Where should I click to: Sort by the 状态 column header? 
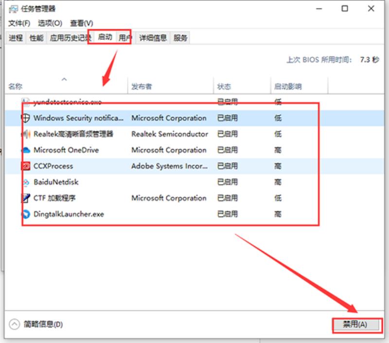[242, 87]
